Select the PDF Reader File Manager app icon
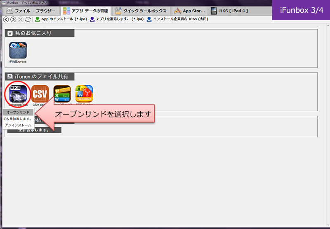 click(84, 94)
